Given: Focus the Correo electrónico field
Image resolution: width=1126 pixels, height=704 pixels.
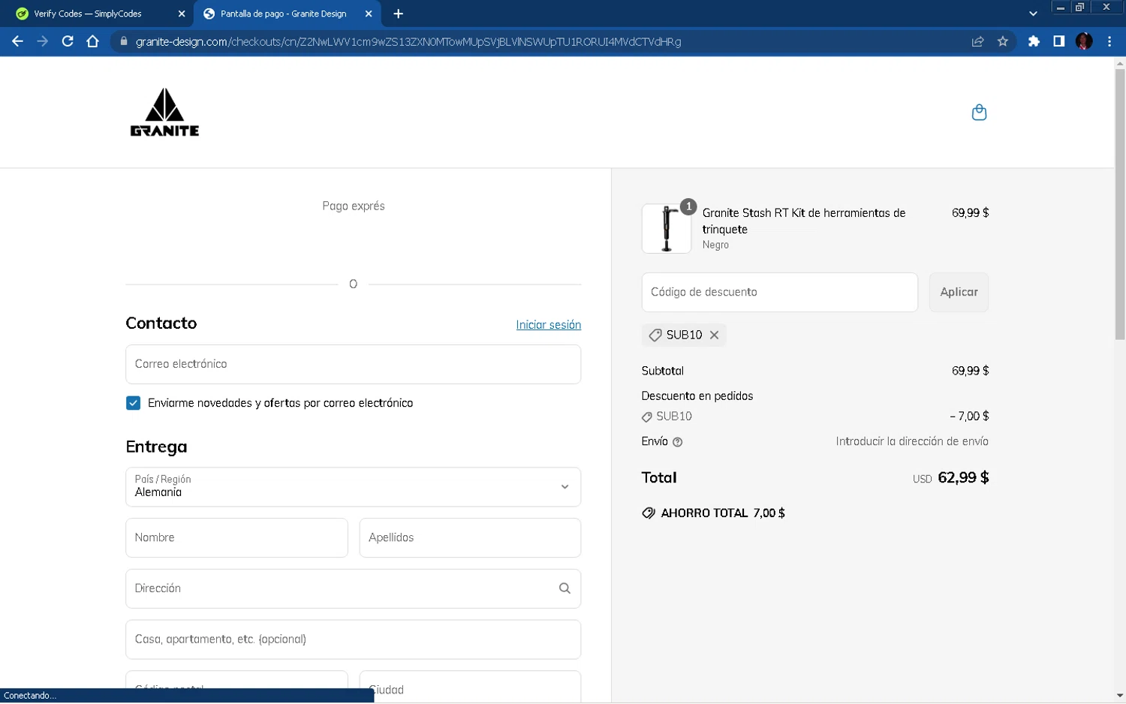Looking at the screenshot, I should pos(353,364).
